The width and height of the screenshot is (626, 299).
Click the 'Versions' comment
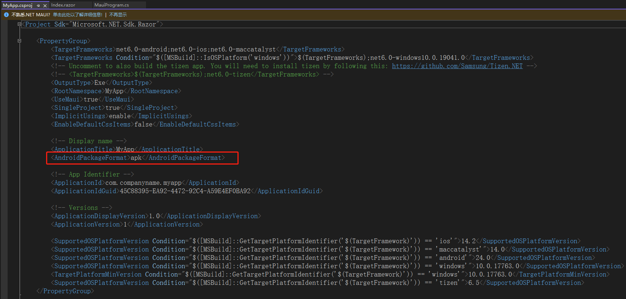point(82,208)
